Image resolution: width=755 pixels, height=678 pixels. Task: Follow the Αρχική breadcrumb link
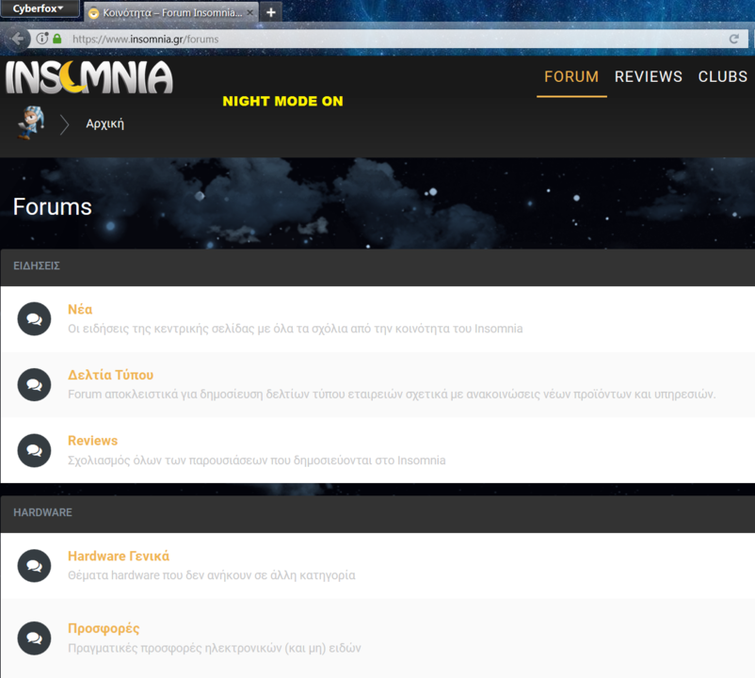pos(105,123)
